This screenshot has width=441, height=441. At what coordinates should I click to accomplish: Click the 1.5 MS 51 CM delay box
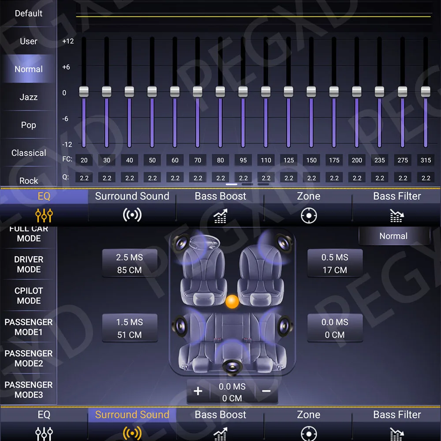coord(130,328)
